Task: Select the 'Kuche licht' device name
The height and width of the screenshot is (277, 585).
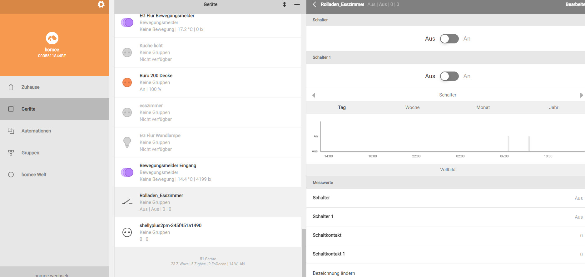Action: [x=151, y=46]
